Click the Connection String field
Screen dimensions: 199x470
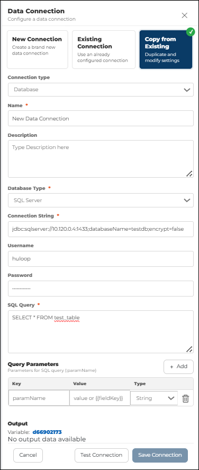[x=101, y=229]
